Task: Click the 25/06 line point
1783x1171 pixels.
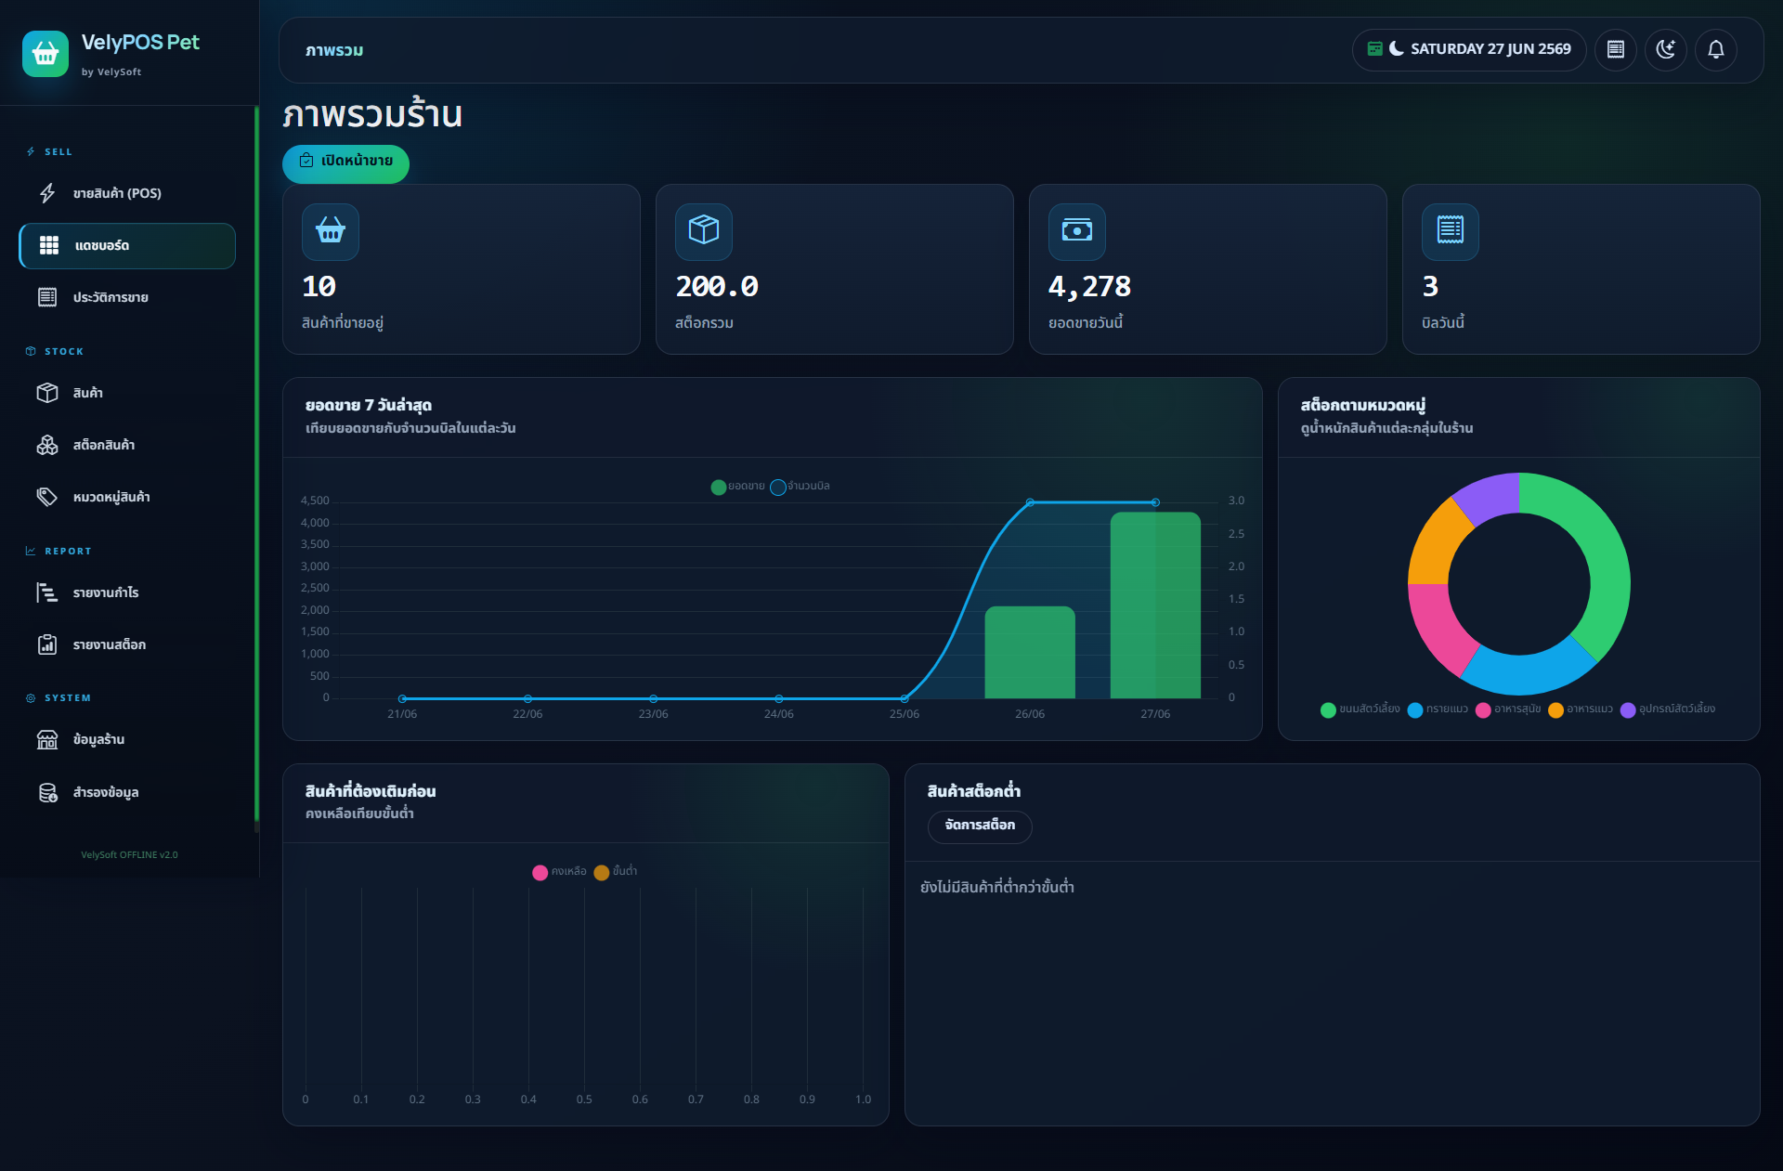Action: (905, 698)
